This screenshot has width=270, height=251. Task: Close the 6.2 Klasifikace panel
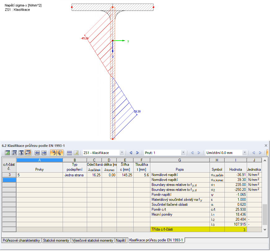[x=266, y=146]
